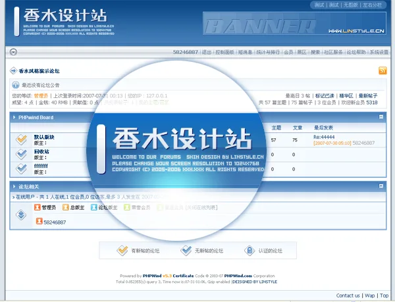The width and height of the screenshot is (395, 302).
Task: Collapse the PHPwind Board section
Action: click(381, 116)
